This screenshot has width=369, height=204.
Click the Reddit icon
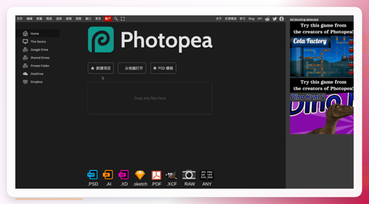click(268, 19)
